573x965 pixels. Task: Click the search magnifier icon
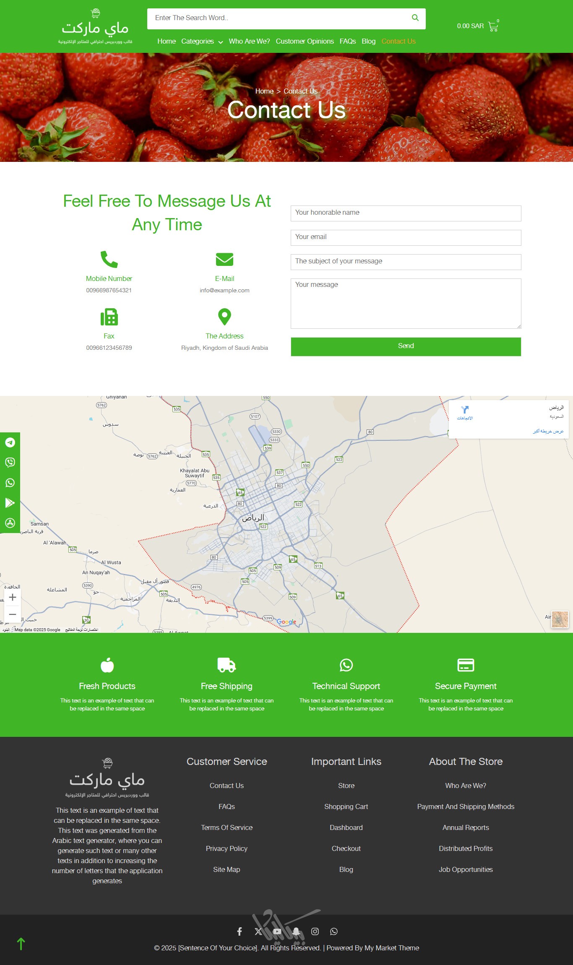[415, 18]
